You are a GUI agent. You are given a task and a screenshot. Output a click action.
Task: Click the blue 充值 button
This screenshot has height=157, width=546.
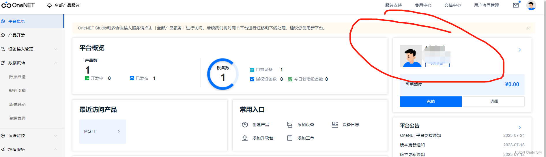coord(431,102)
